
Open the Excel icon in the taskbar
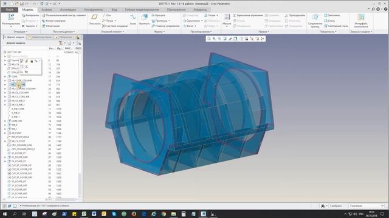[x=84, y=214]
